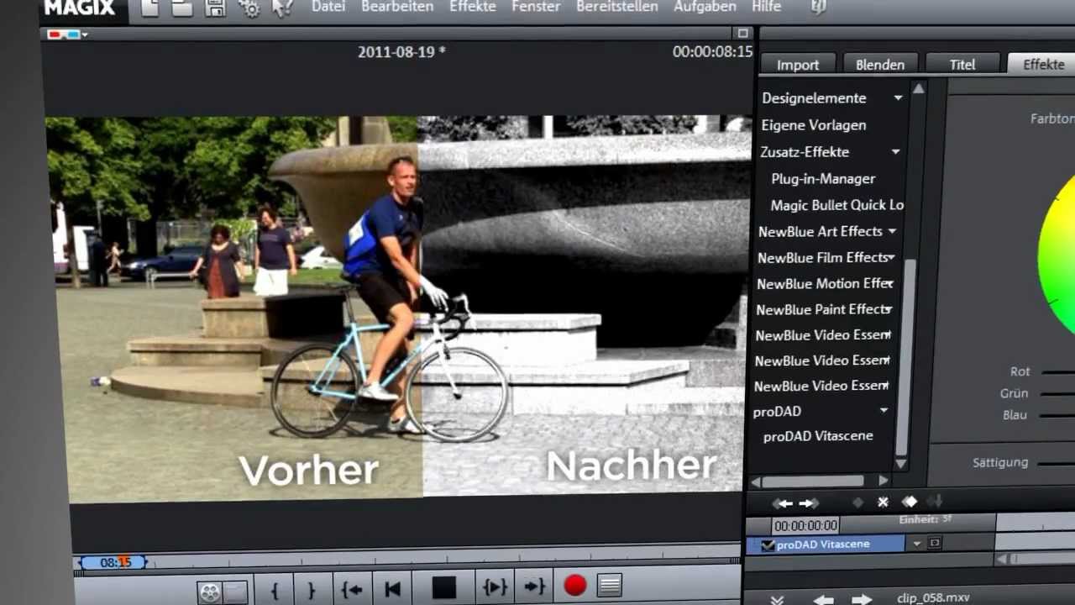This screenshot has width=1075, height=605.
Task: Go to next object right arrow
Action: (x=862, y=598)
